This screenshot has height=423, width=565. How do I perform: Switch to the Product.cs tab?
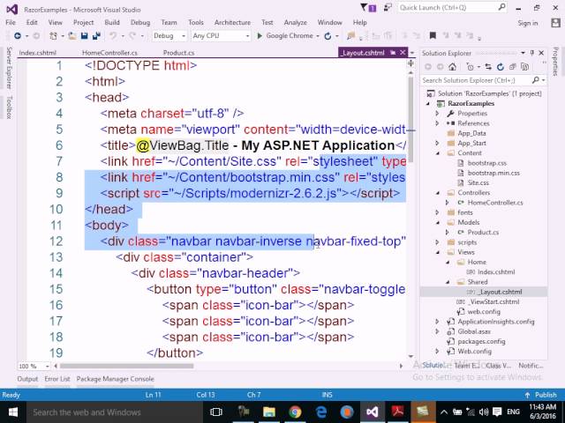coord(178,53)
